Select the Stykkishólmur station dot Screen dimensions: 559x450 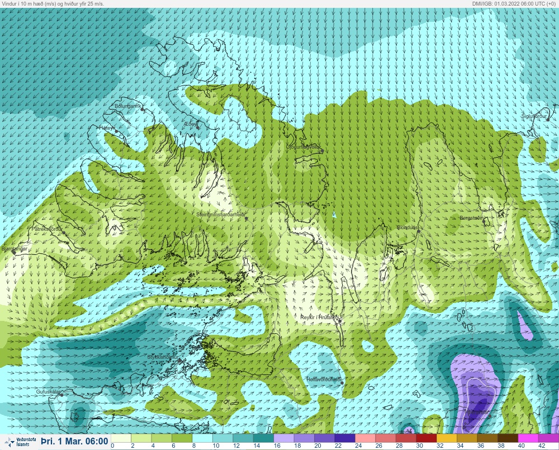click(179, 361)
